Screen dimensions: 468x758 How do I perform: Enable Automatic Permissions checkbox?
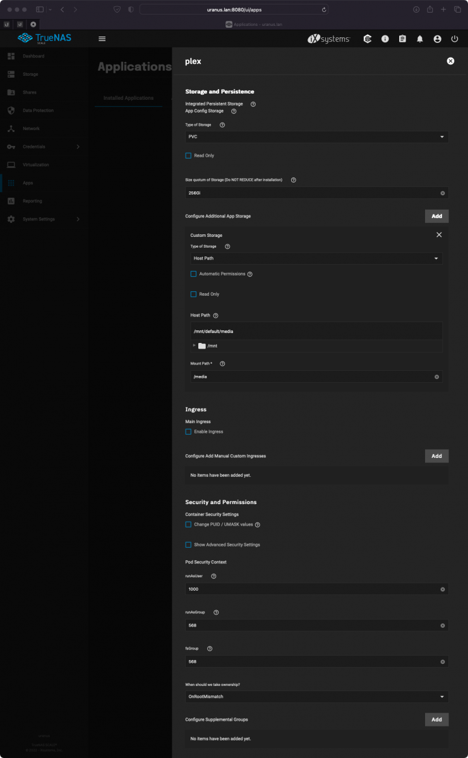(193, 274)
